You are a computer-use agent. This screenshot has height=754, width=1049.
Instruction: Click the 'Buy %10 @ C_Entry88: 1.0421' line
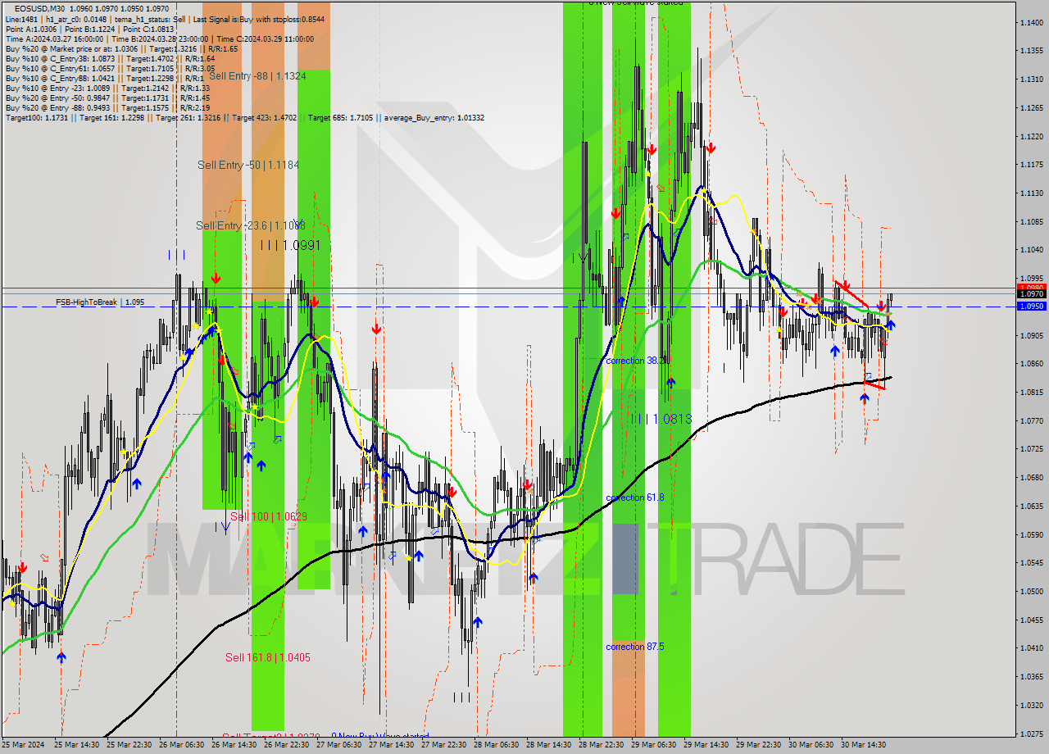click(104, 78)
